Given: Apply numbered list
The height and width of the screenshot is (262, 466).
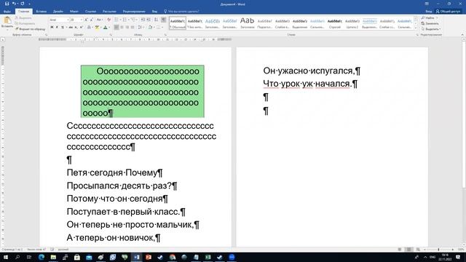Looking at the screenshot, I should [125, 20].
